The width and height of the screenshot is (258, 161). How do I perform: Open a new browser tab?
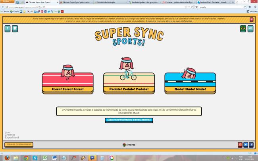pos(233,2)
